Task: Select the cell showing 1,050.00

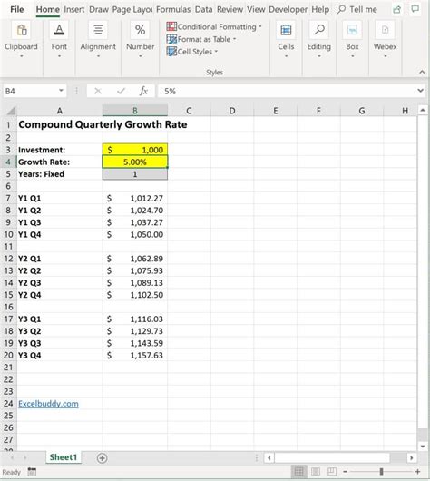Action: (x=135, y=235)
